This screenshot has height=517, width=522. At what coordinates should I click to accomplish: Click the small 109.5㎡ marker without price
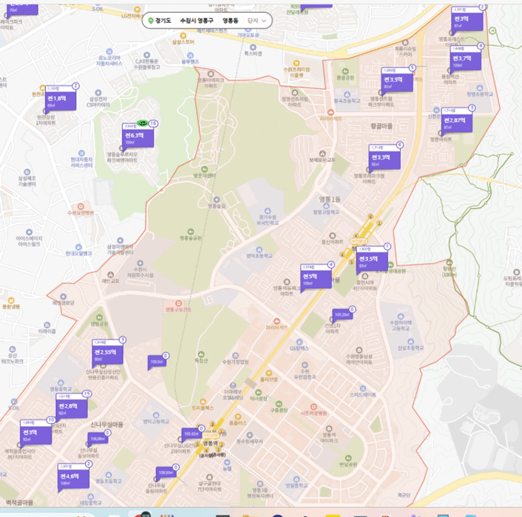[x=156, y=363]
